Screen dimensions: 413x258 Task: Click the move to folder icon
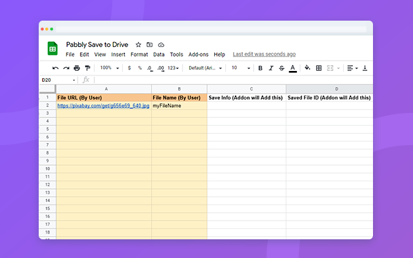click(x=150, y=45)
